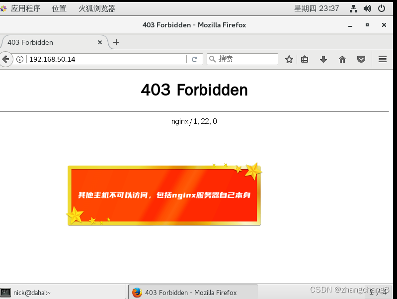
Task: Click the 403 Forbidden page heading
Action: [194, 90]
